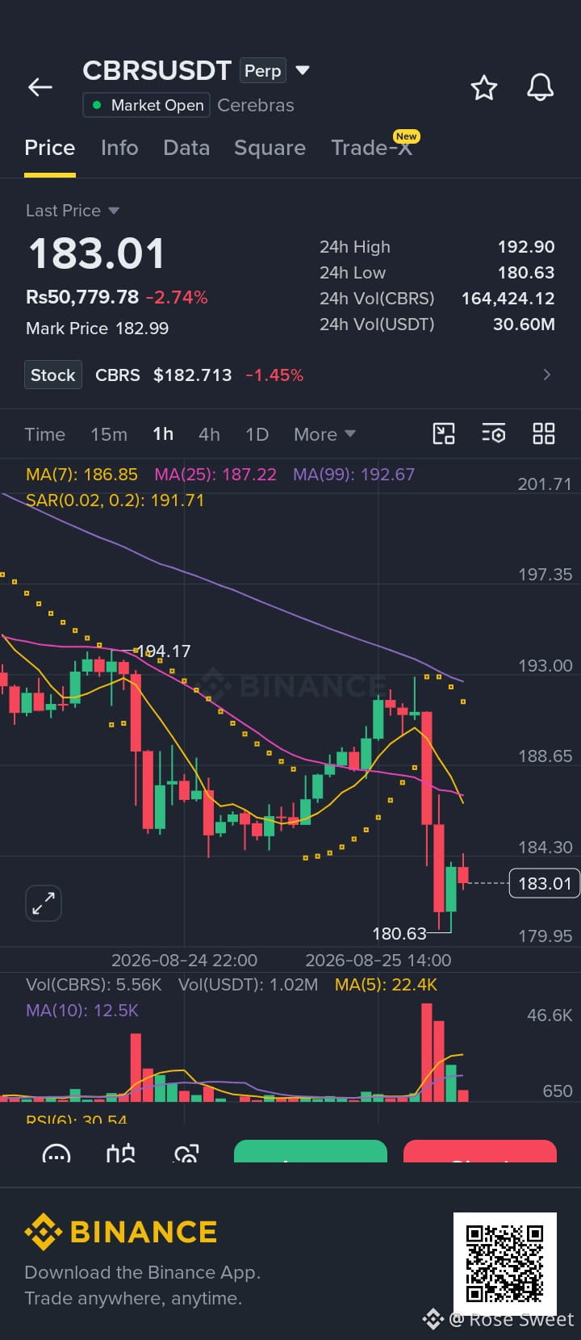Open the More timeframes dropdown
This screenshot has width=581, height=1340.
click(x=324, y=434)
